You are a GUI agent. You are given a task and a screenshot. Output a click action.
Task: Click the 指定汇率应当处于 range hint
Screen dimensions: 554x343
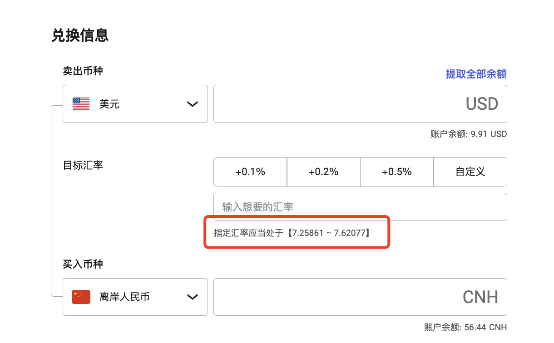[x=292, y=234]
